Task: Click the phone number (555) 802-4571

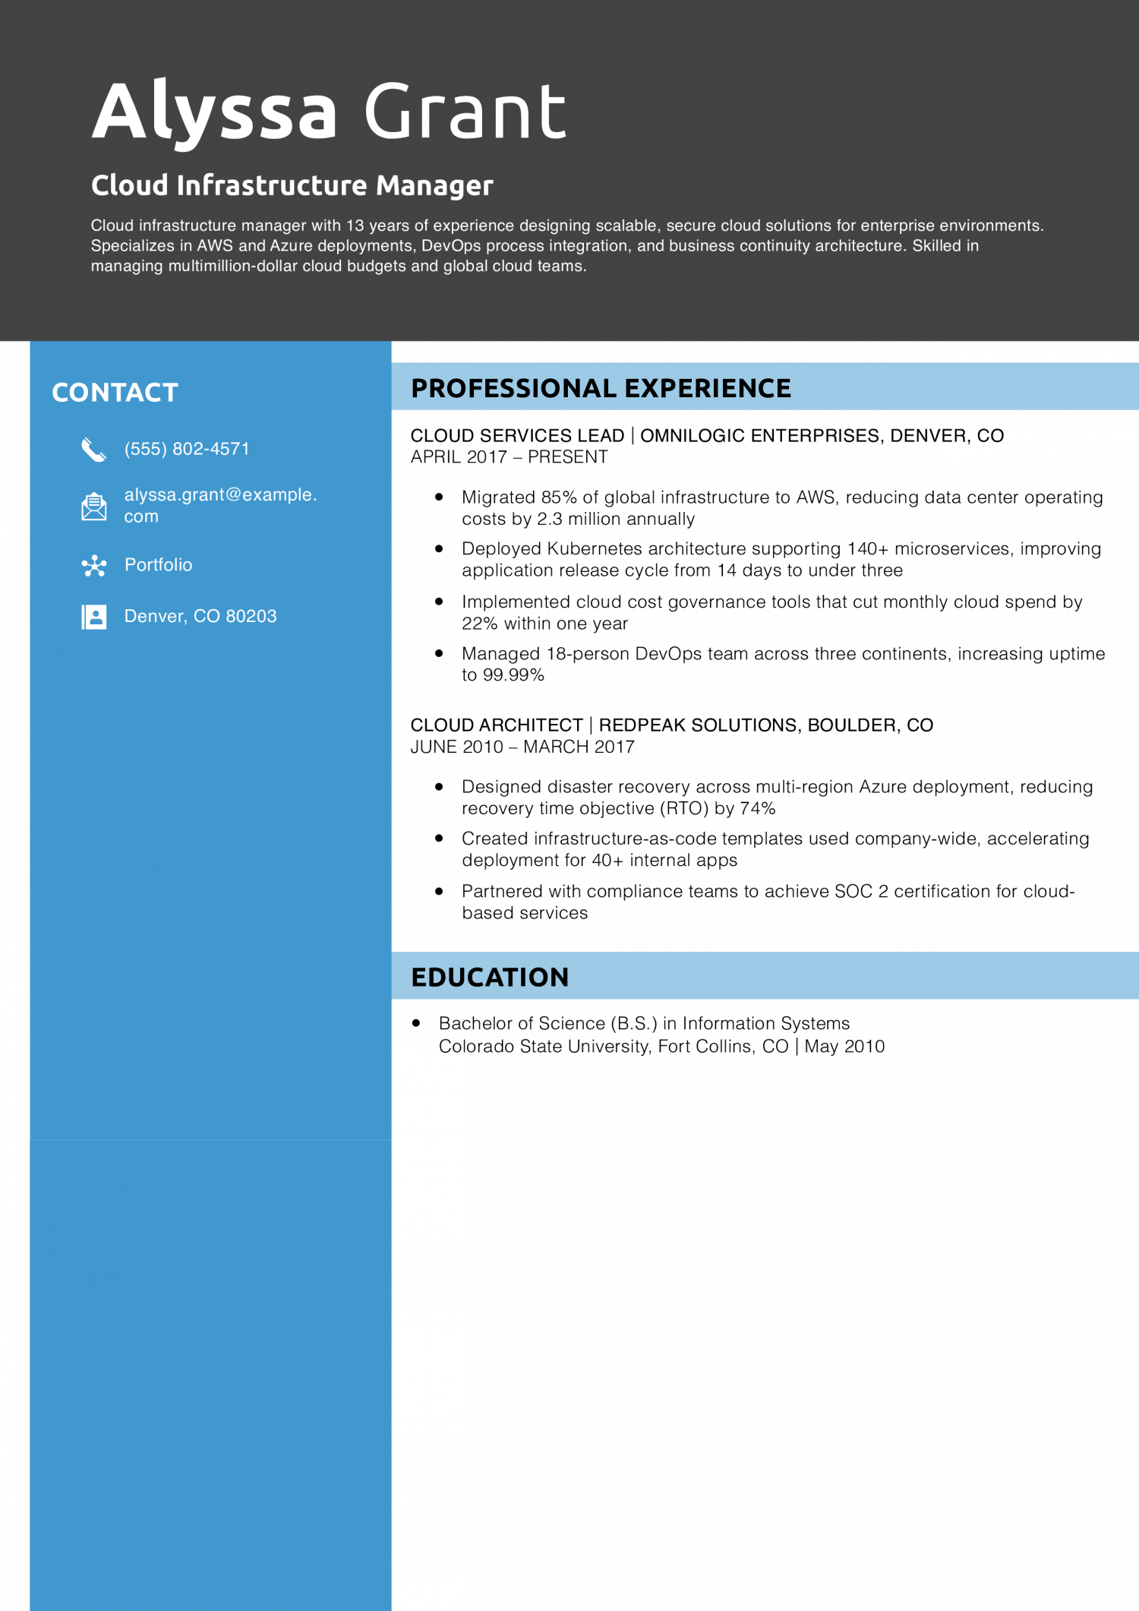Action: 187,449
